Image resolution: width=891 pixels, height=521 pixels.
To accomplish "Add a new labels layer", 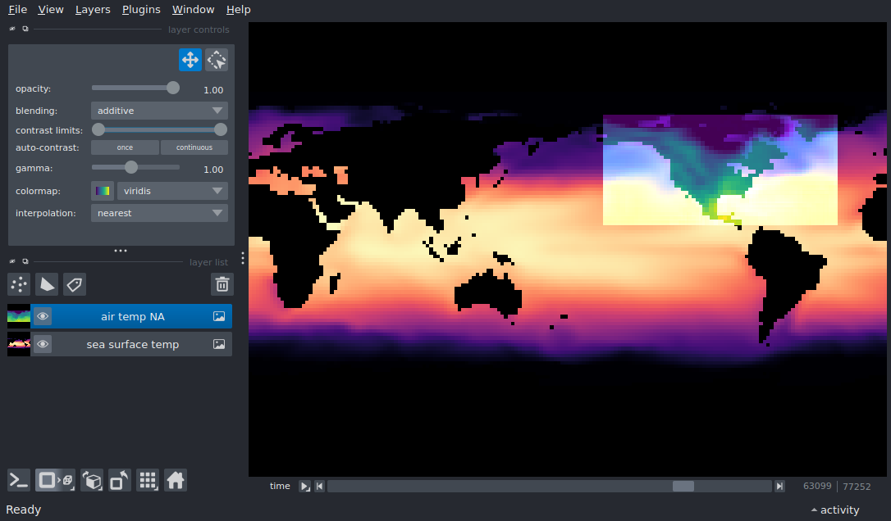I will tap(75, 284).
